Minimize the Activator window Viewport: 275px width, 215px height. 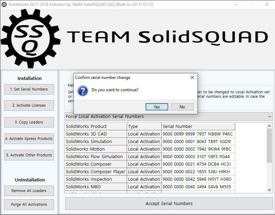point(235,4)
